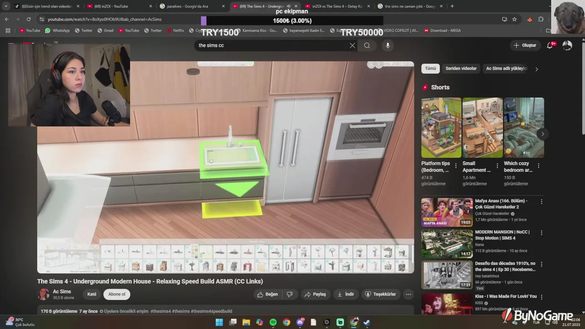Open options menu for Platform tips Short
The image size is (585, 329).
pyautogui.click(x=456, y=166)
